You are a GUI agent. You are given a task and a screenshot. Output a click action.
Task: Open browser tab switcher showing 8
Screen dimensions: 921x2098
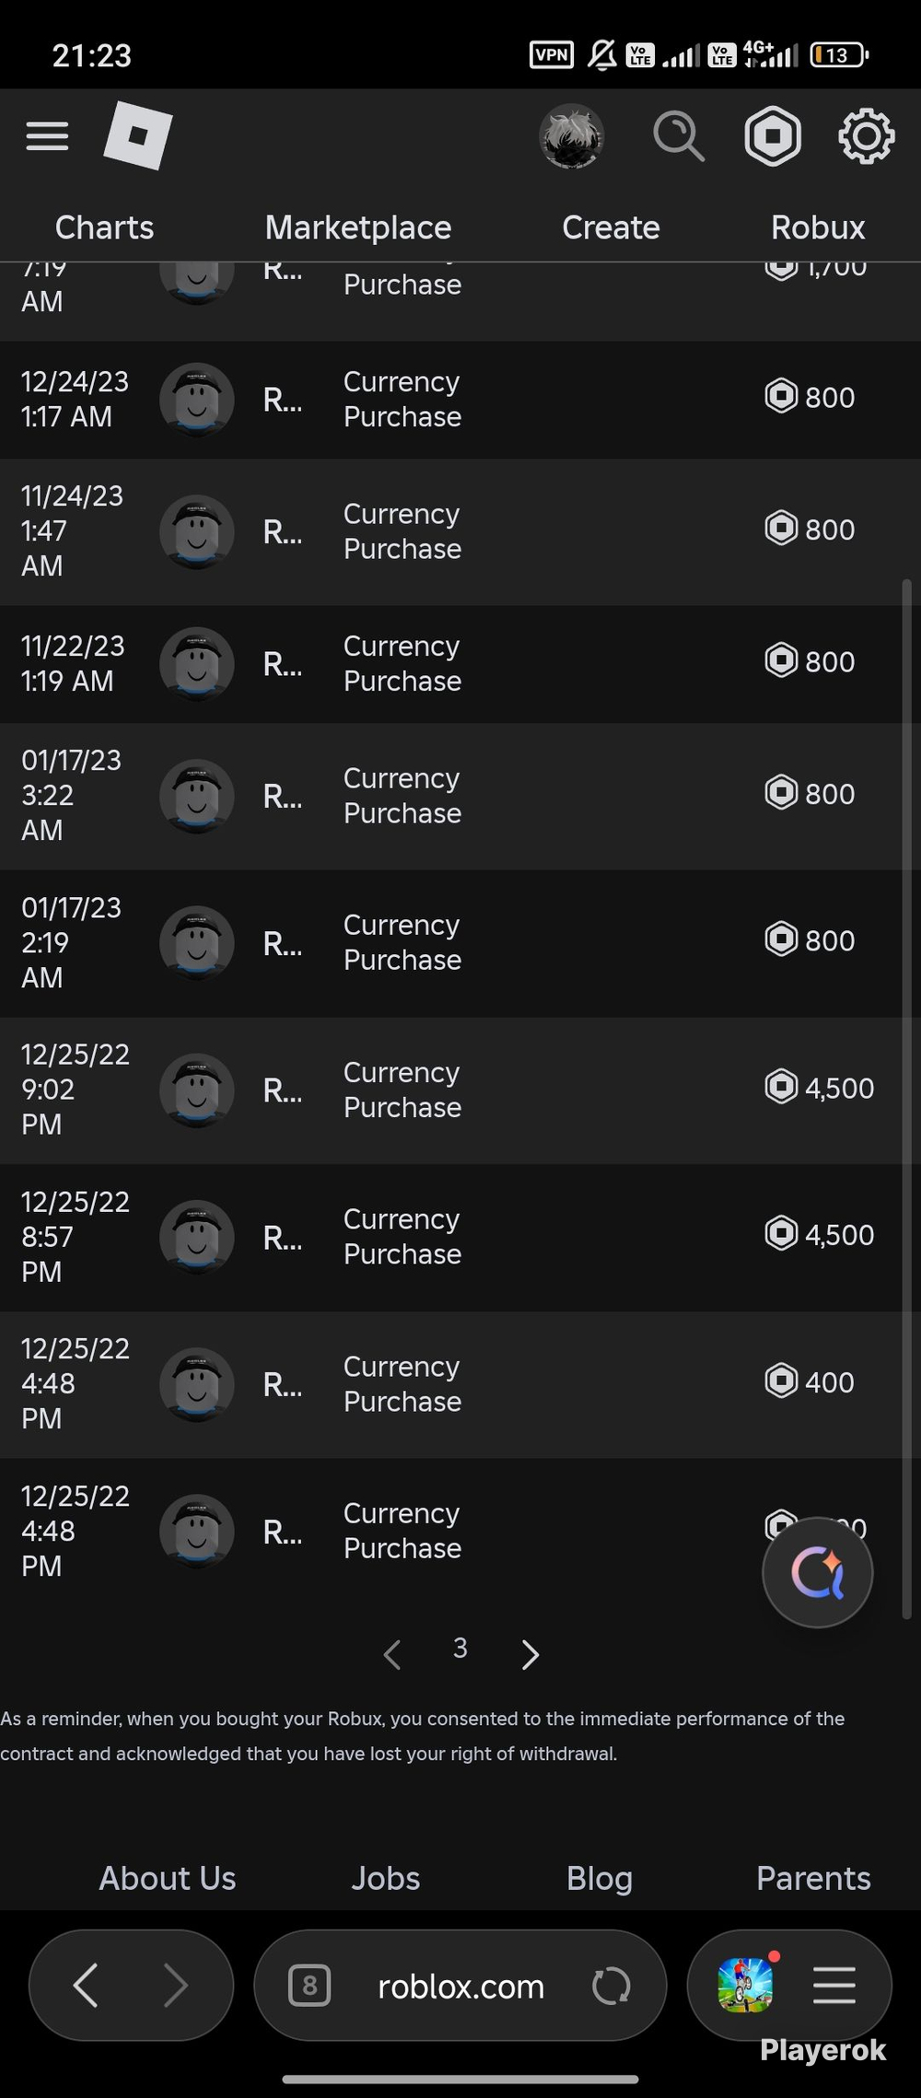tap(309, 1986)
